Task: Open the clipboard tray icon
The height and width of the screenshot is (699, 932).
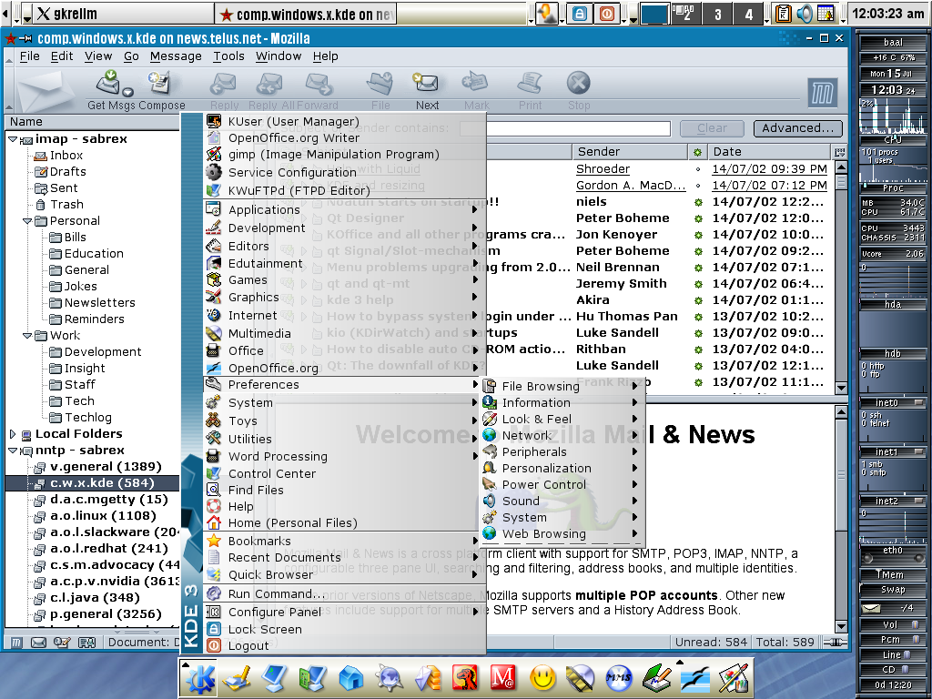Action: 784,13
